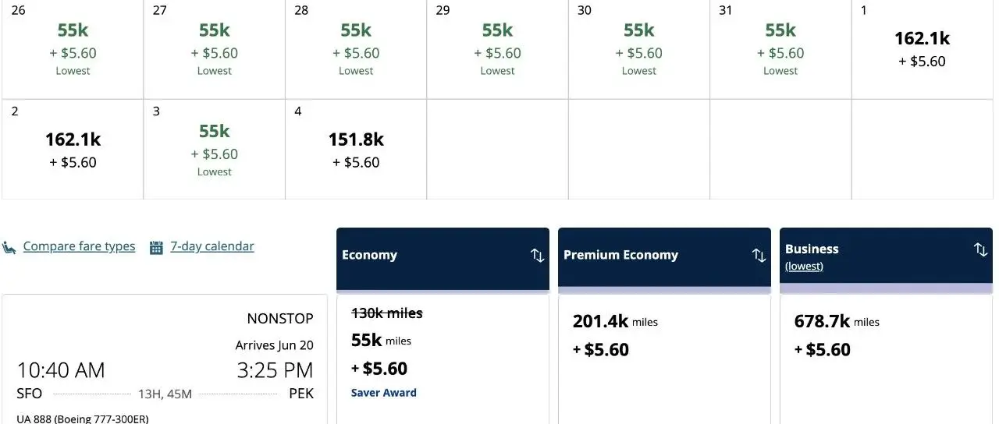Choose the 201.4k miles Premium Economy fare
999x424 pixels.
664,335
